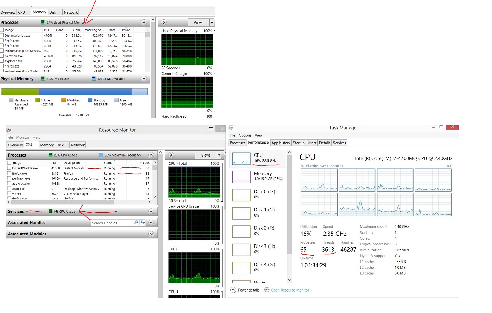Click the Search Handles input field
This screenshot has height=313, width=492.
(x=112, y=223)
